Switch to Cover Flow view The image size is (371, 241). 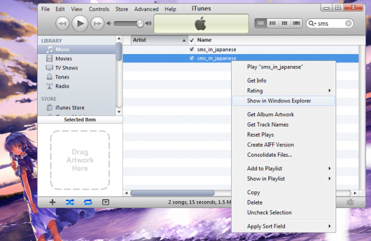pyautogui.click(x=296, y=23)
